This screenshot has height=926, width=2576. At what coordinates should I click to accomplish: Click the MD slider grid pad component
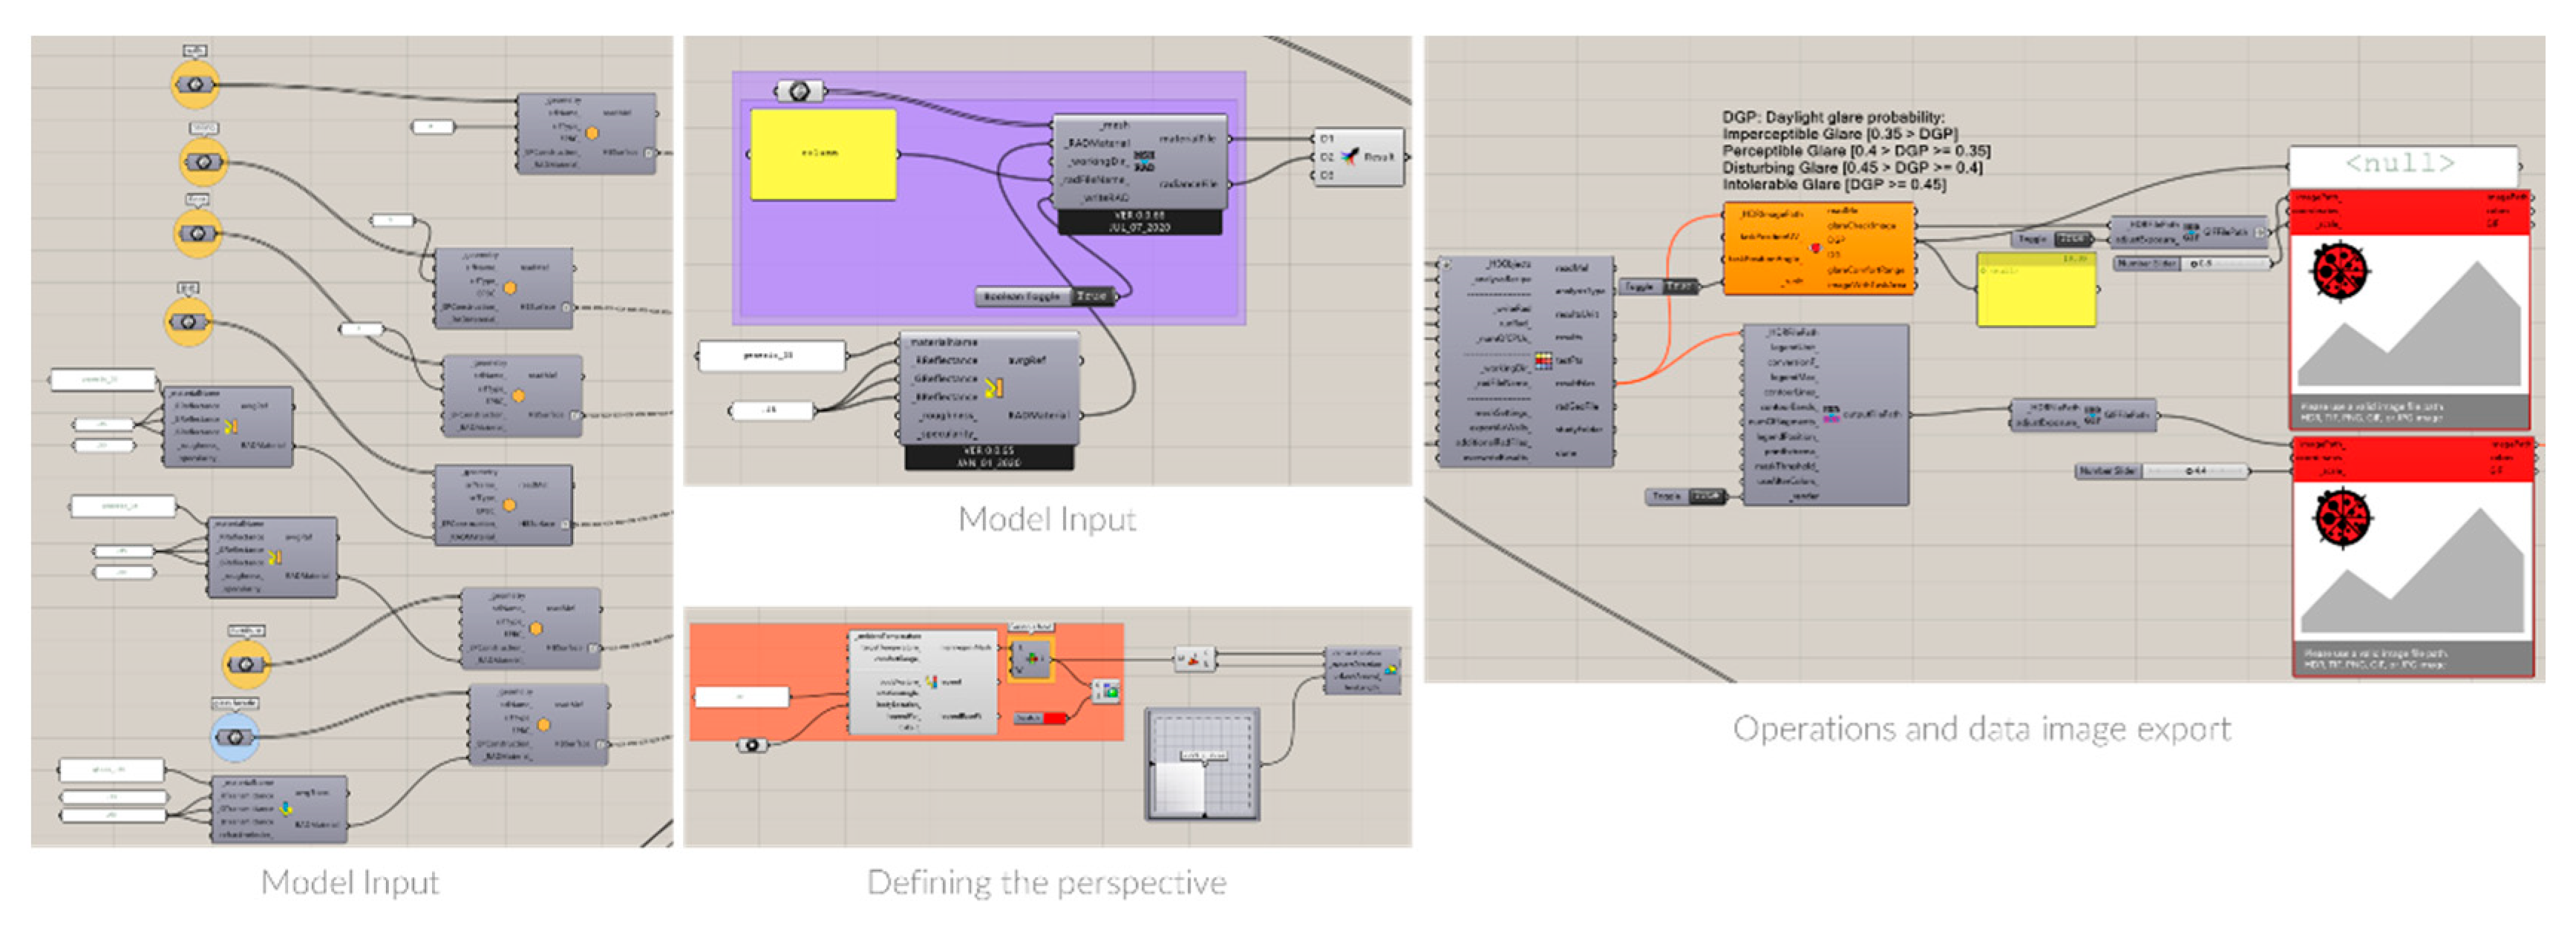pyautogui.click(x=1202, y=766)
